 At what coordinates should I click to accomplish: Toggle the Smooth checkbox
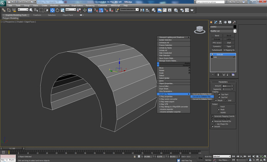pos(212,127)
